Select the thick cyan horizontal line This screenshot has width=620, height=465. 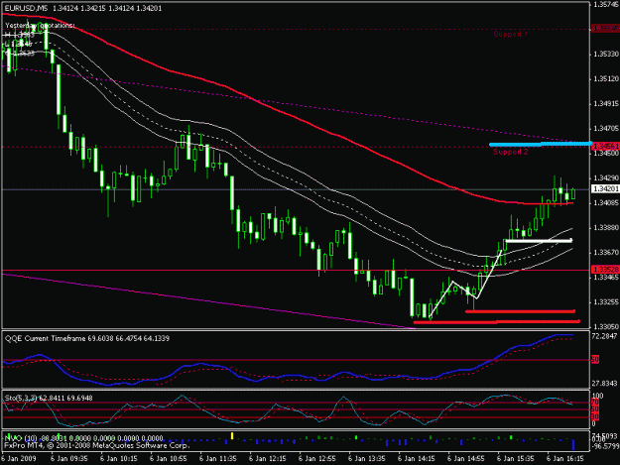pyautogui.click(x=541, y=145)
